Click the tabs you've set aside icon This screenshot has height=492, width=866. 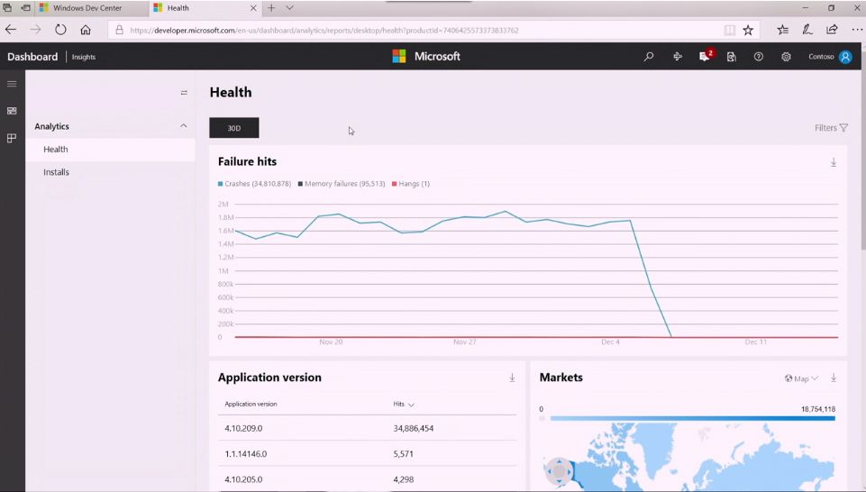point(7,8)
